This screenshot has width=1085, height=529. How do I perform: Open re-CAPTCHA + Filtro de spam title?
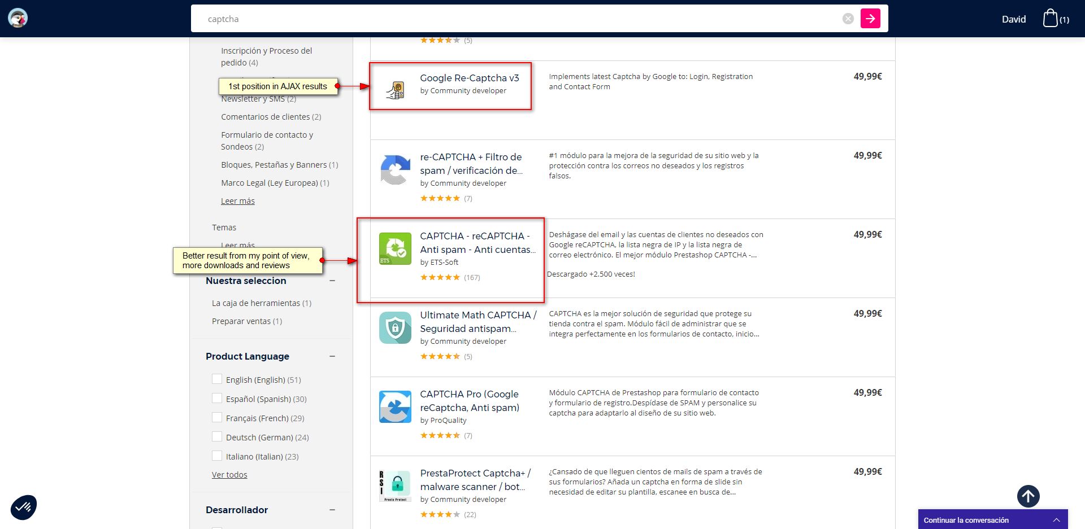471,164
